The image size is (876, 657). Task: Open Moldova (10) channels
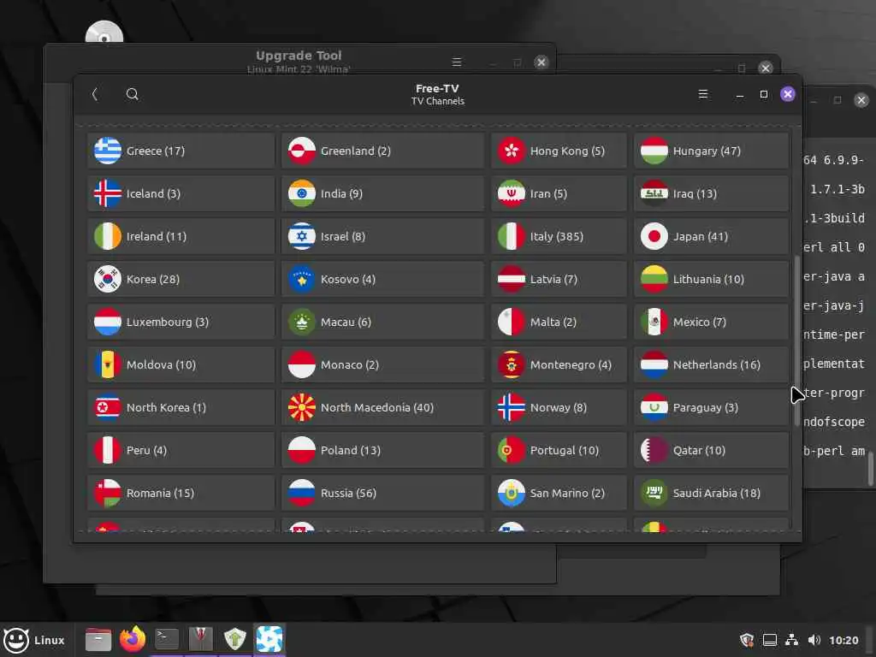pyautogui.click(x=181, y=364)
